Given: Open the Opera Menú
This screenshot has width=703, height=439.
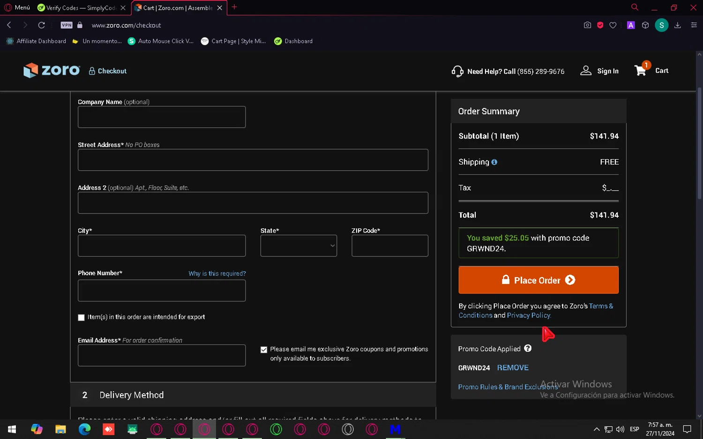Looking at the screenshot, I should (17, 7).
